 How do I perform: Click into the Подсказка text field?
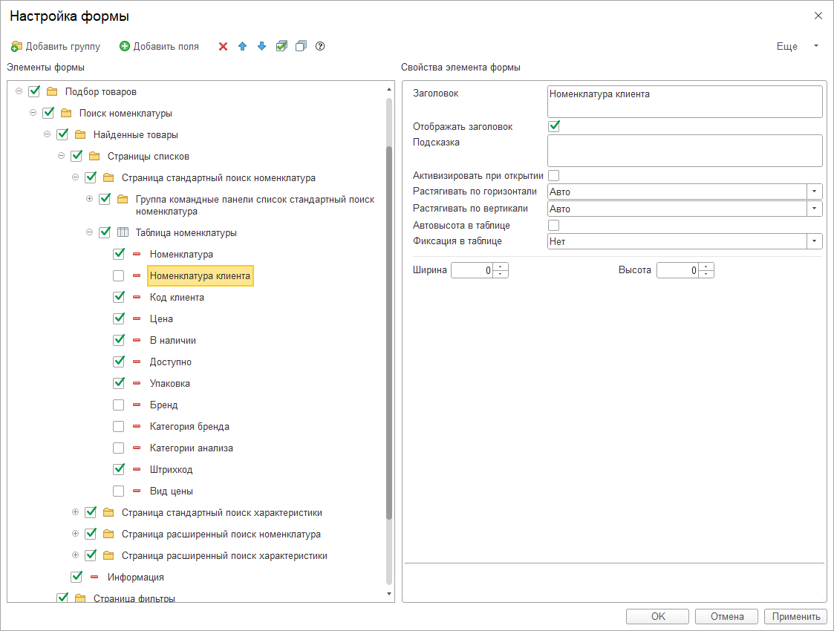(684, 150)
